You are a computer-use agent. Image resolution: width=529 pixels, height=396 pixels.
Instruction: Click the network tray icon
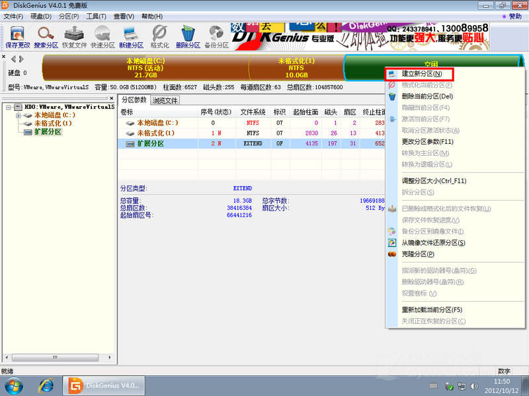click(x=462, y=386)
